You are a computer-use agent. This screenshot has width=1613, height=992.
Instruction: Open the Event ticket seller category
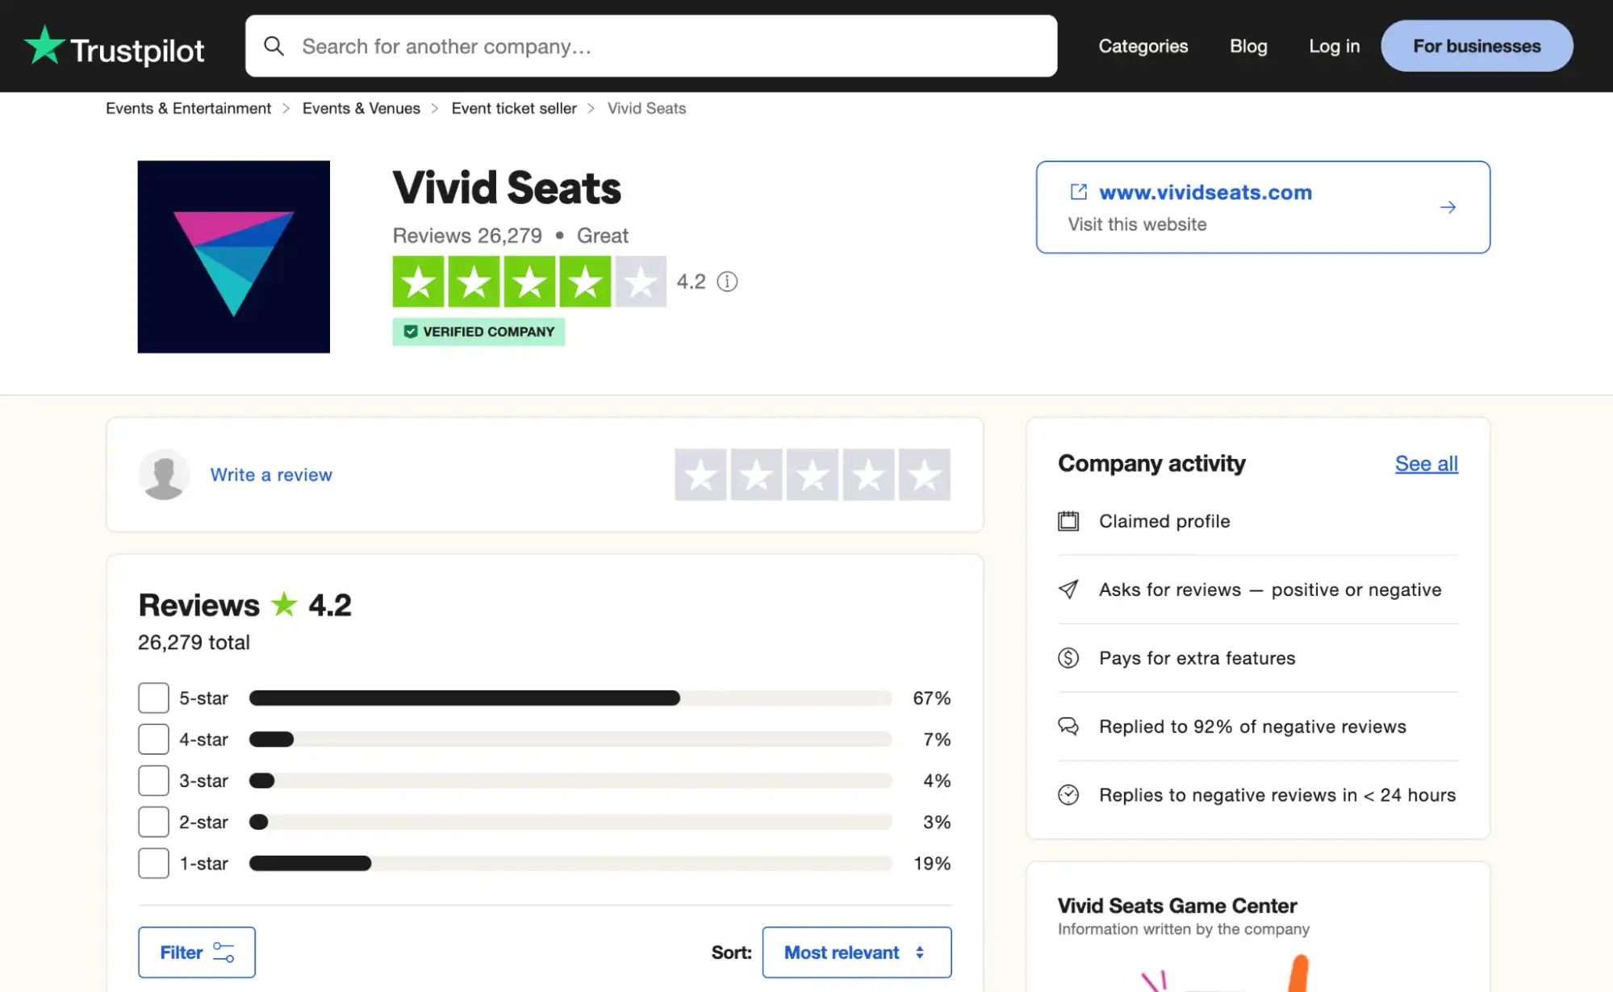click(x=514, y=108)
